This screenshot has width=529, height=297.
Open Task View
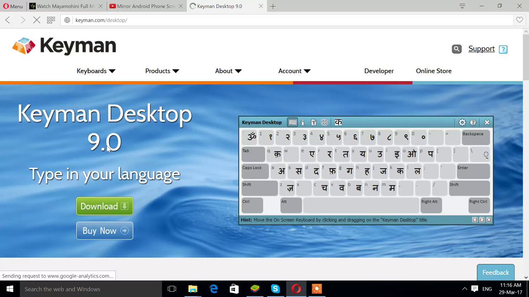coord(172,289)
